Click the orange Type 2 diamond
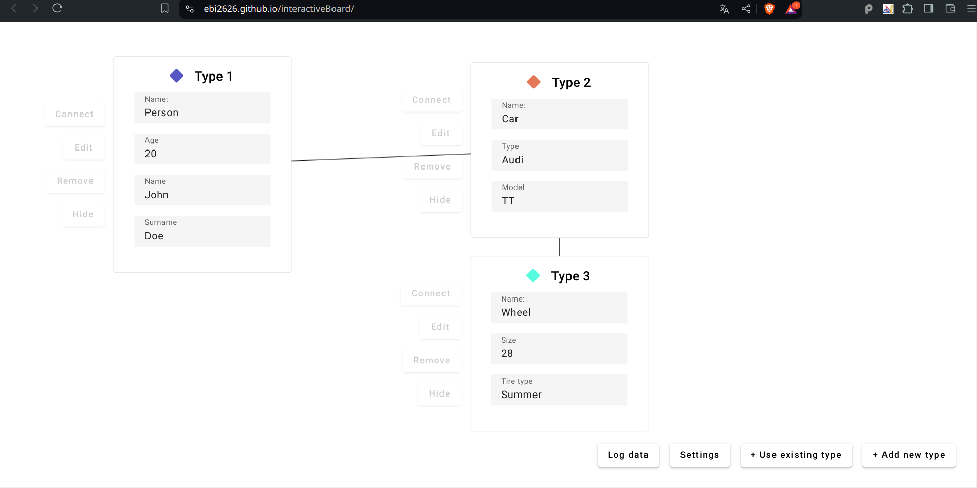The height and width of the screenshot is (488, 977). [533, 82]
